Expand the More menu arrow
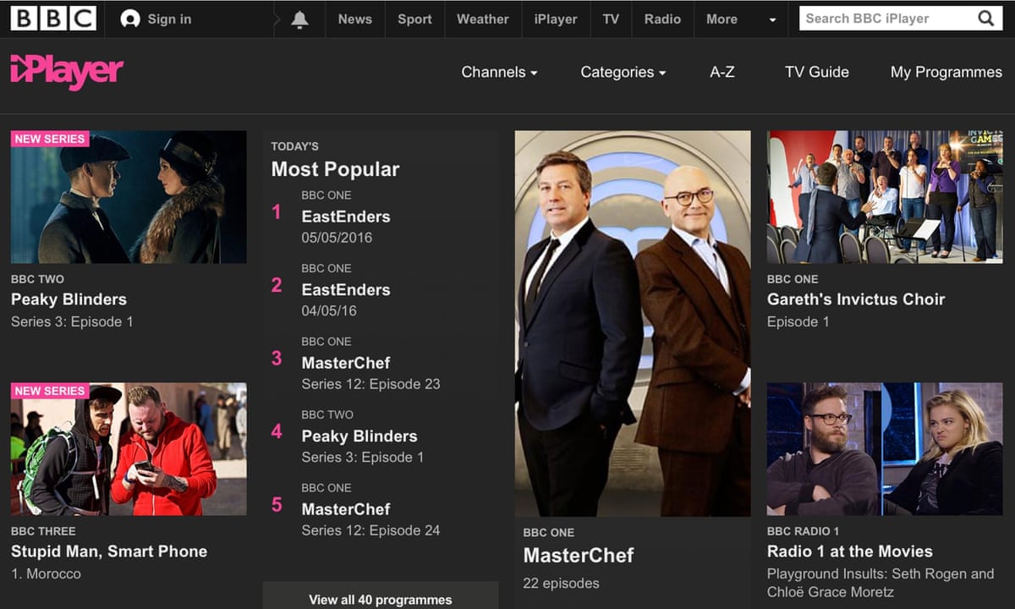The height and width of the screenshot is (609, 1015). pyautogui.click(x=772, y=20)
